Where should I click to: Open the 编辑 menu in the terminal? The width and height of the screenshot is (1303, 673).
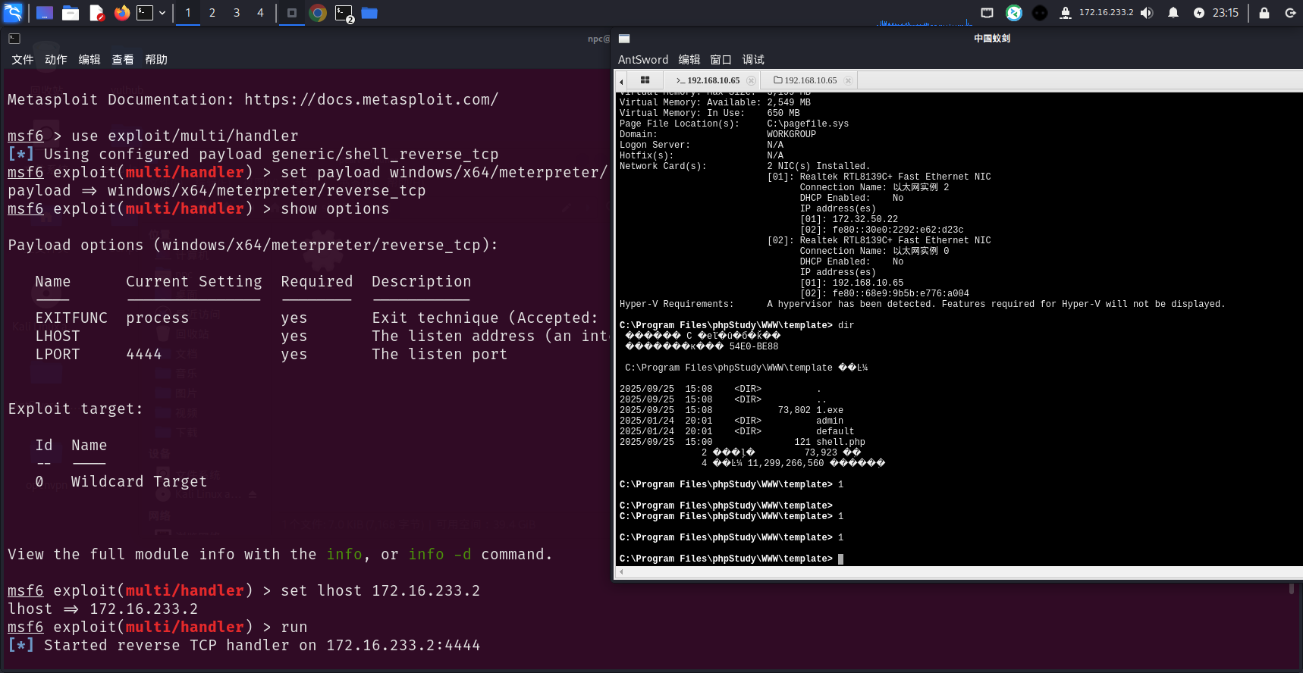point(89,60)
